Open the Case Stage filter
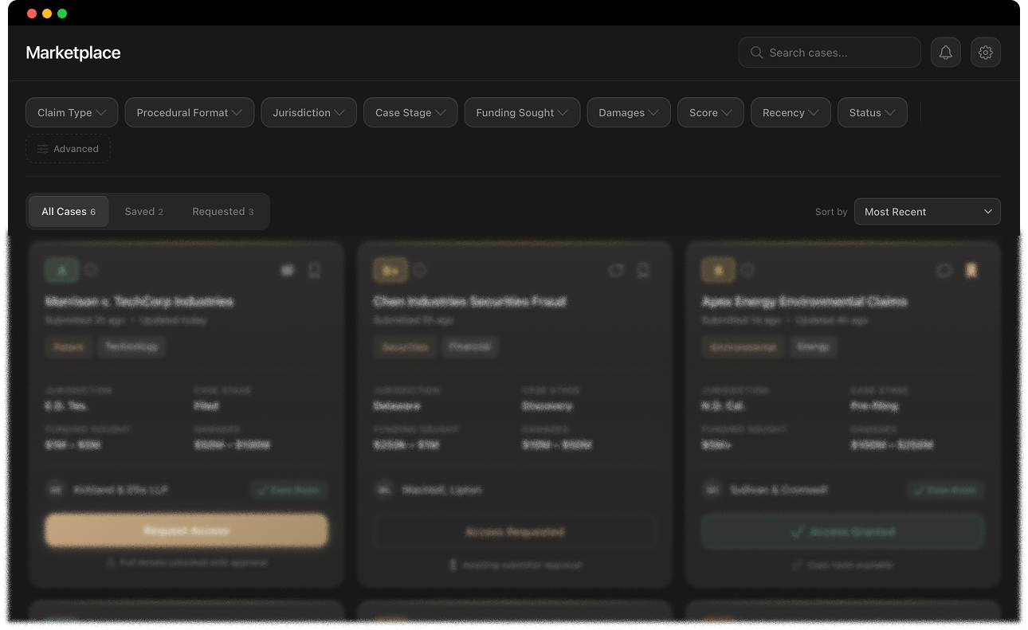1028x630 pixels. (410, 112)
